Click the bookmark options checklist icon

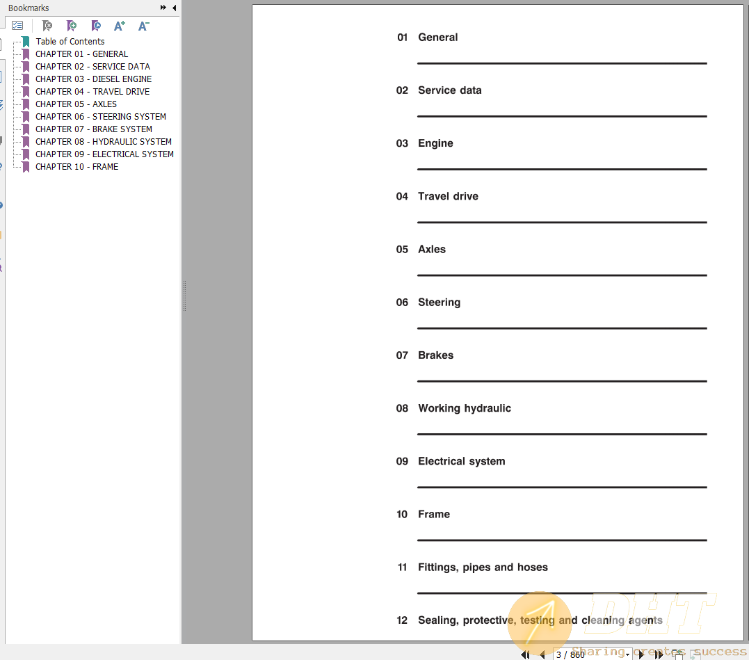pyautogui.click(x=17, y=25)
